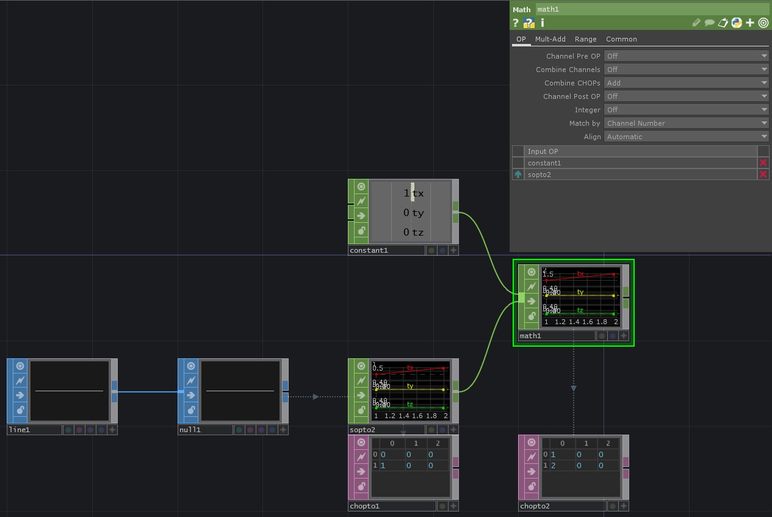Open the Range parameter tab
The height and width of the screenshot is (517, 772).
(x=585, y=39)
